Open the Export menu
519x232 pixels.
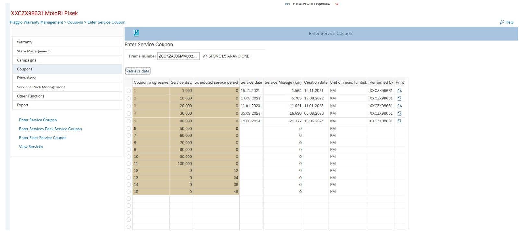tap(67, 105)
